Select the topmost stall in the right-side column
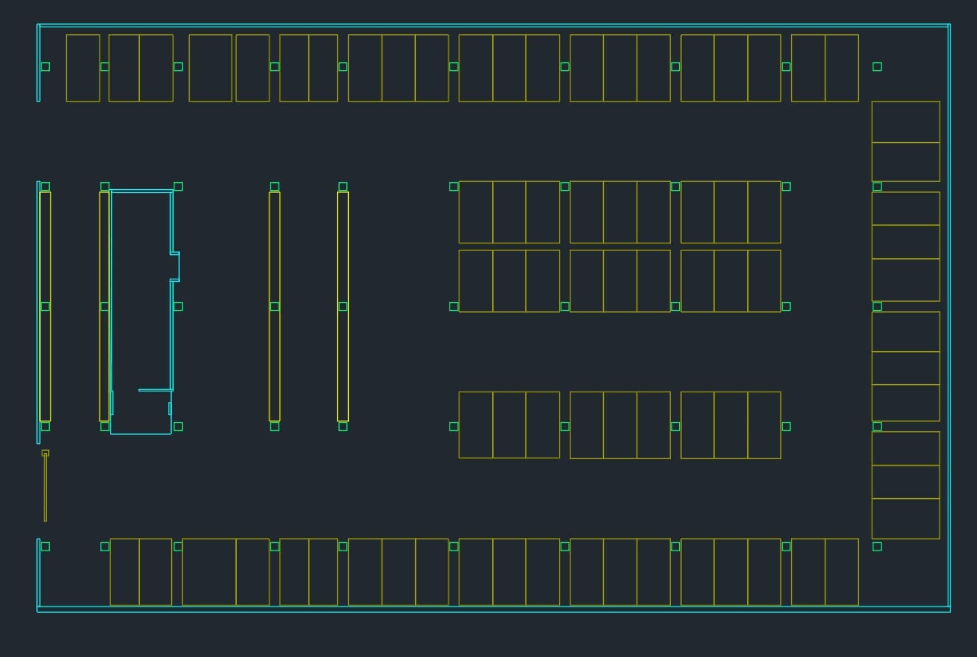977x657 pixels. tap(906, 122)
